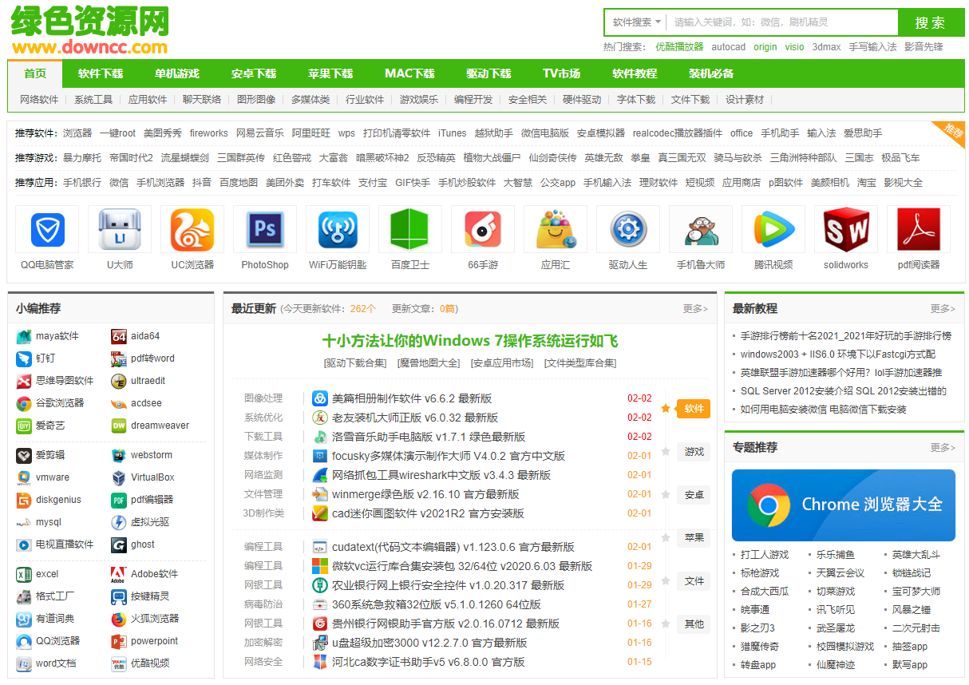The height and width of the screenshot is (685, 969).
Task: Click the WiFi万能钥匙 icon
Action: coord(337,229)
